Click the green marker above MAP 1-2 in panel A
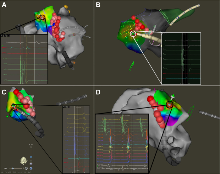 (x=3, y=46)
